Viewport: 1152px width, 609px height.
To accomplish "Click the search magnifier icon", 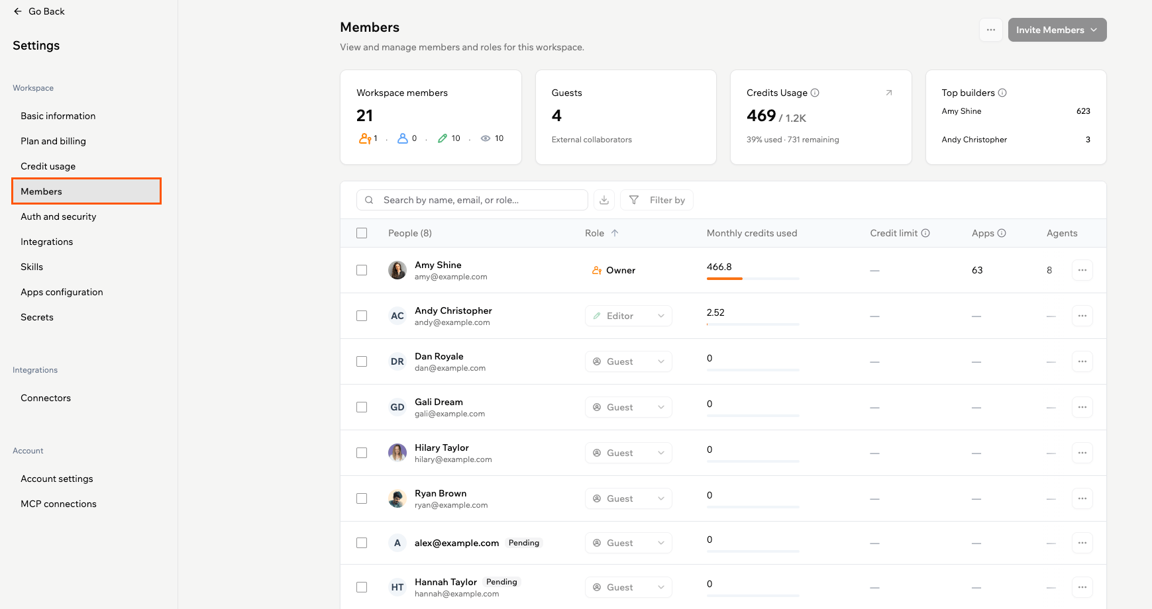I will 369,200.
